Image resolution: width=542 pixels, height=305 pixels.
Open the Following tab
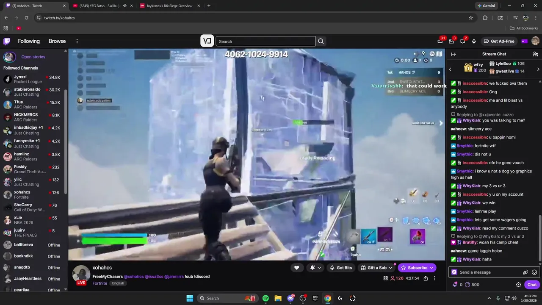coord(29,41)
